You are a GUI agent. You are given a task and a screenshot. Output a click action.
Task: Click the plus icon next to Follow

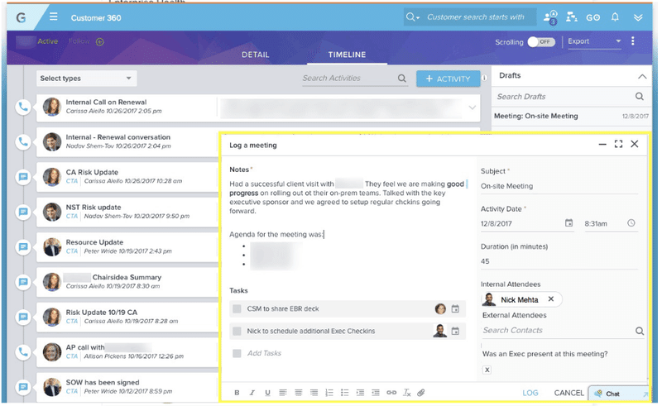tap(99, 42)
